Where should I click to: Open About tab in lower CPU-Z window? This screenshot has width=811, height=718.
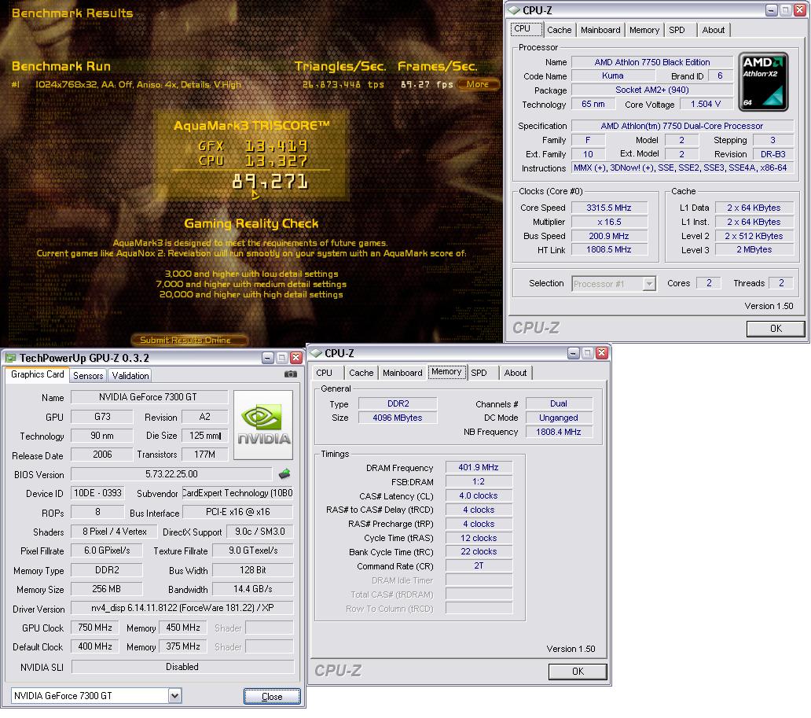pyautogui.click(x=516, y=373)
